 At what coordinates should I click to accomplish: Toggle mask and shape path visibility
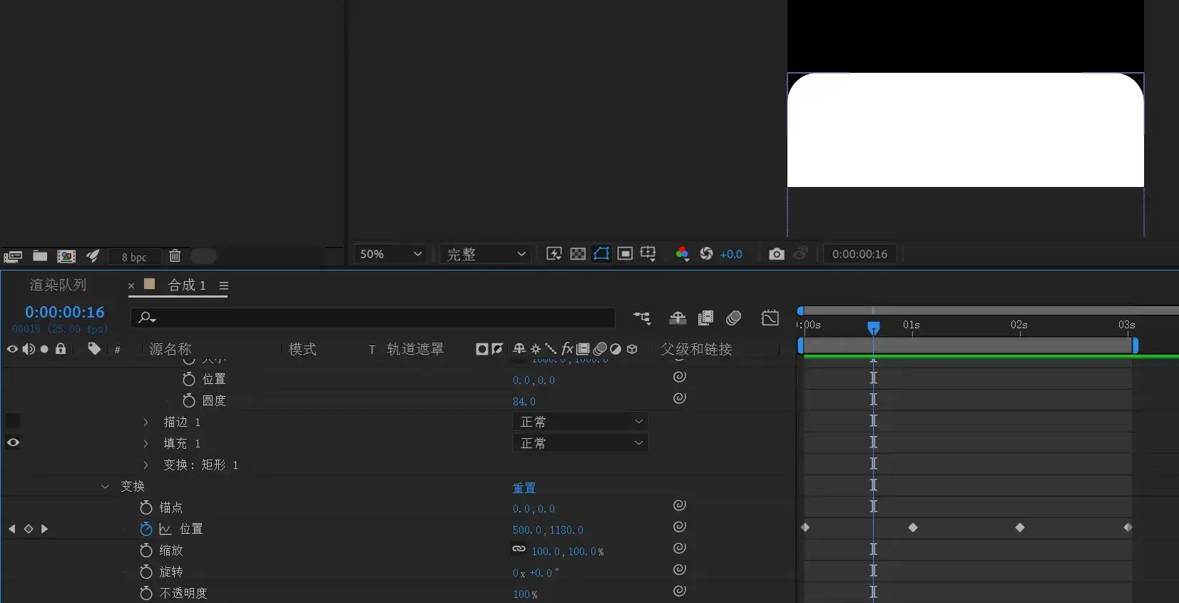[601, 254]
